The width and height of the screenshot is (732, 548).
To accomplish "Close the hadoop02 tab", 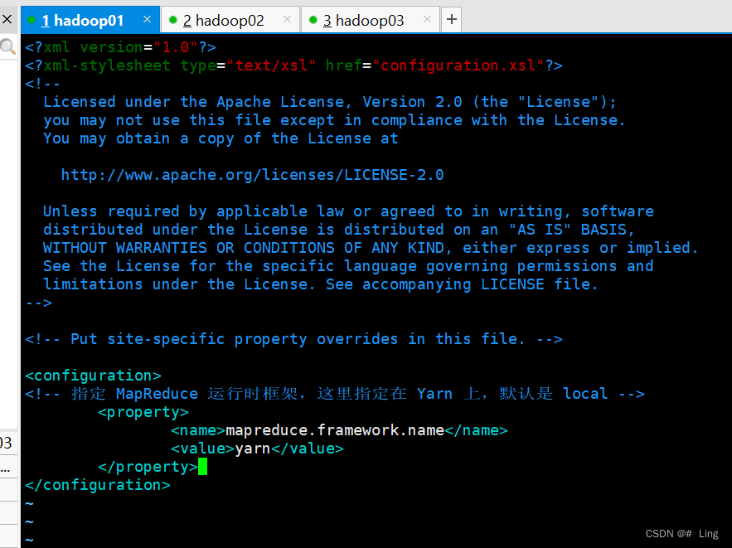I will tap(287, 19).
